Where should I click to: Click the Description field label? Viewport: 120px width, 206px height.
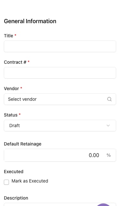click(x=16, y=198)
